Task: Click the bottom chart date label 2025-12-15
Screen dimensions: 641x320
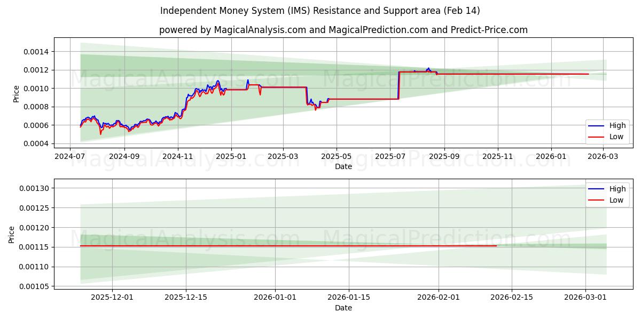Action: pyautogui.click(x=186, y=298)
